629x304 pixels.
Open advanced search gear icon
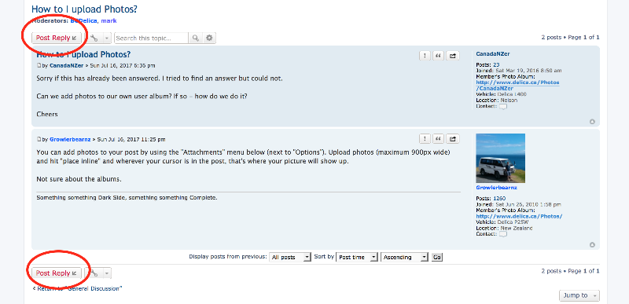209,38
